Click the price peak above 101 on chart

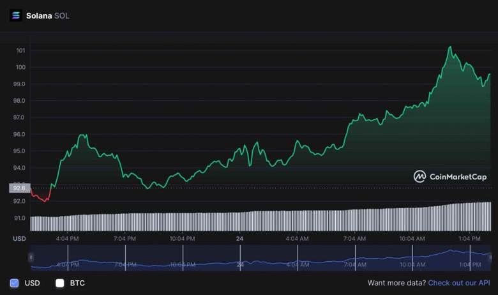[x=450, y=47]
